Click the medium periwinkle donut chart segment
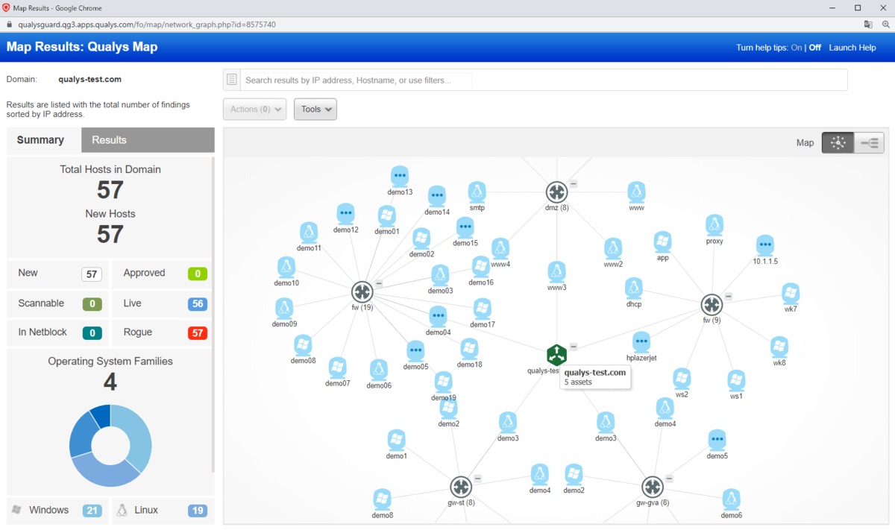 coord(106,470)
